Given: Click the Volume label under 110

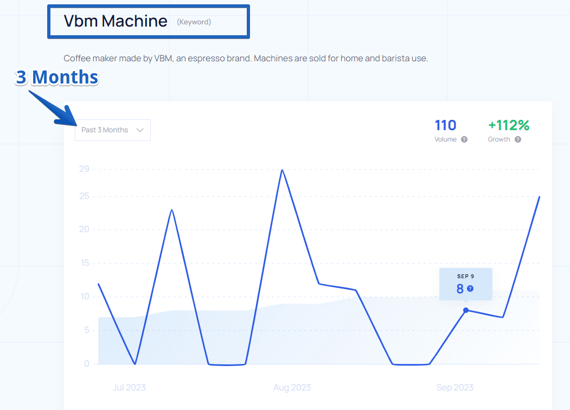Looking at the screenshot, I should (x=445, y=139).
